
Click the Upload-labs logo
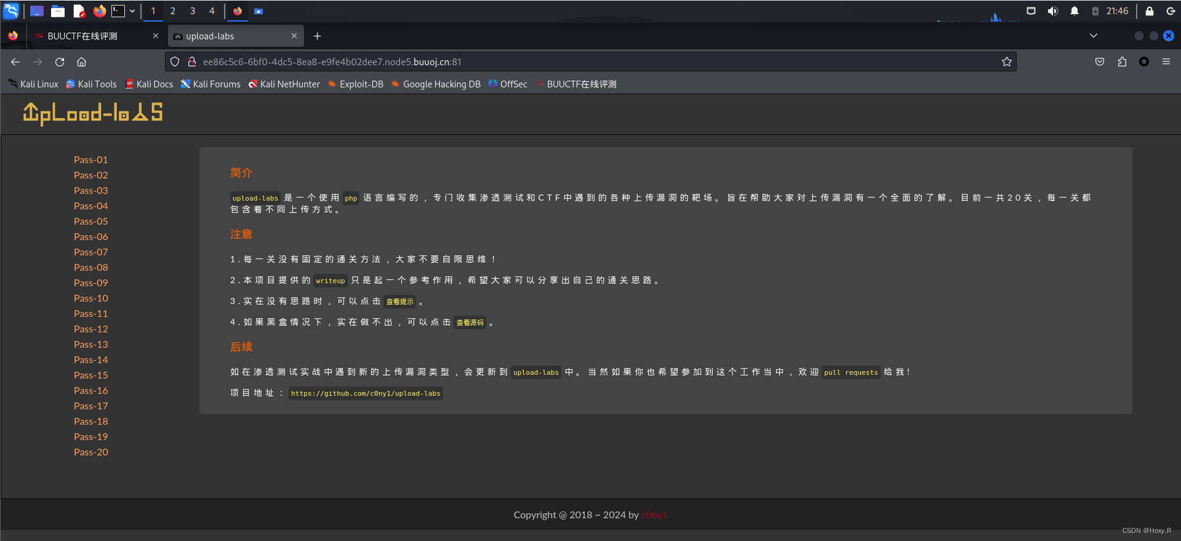(x=93, y=113)
